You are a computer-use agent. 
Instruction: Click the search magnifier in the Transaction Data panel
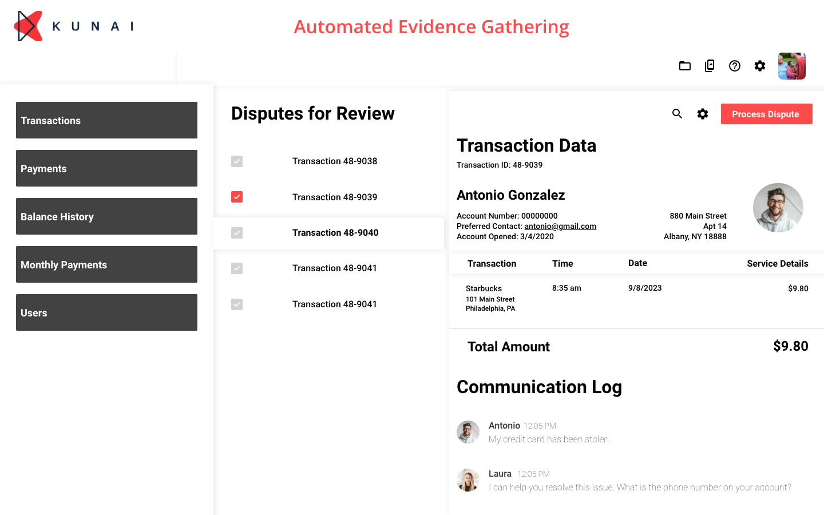(677, 114)
